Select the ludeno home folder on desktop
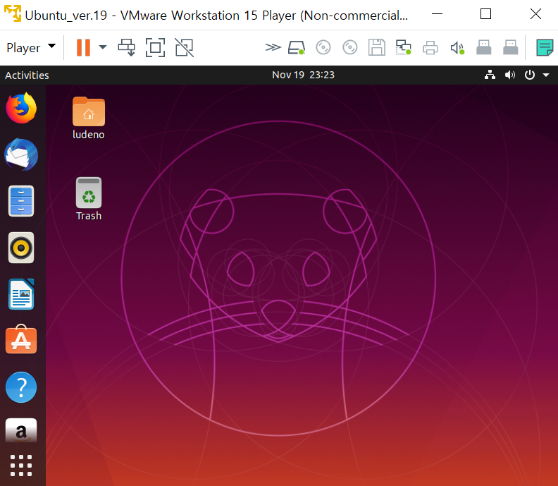Screen dimensions: 558x486 point(89,119)
